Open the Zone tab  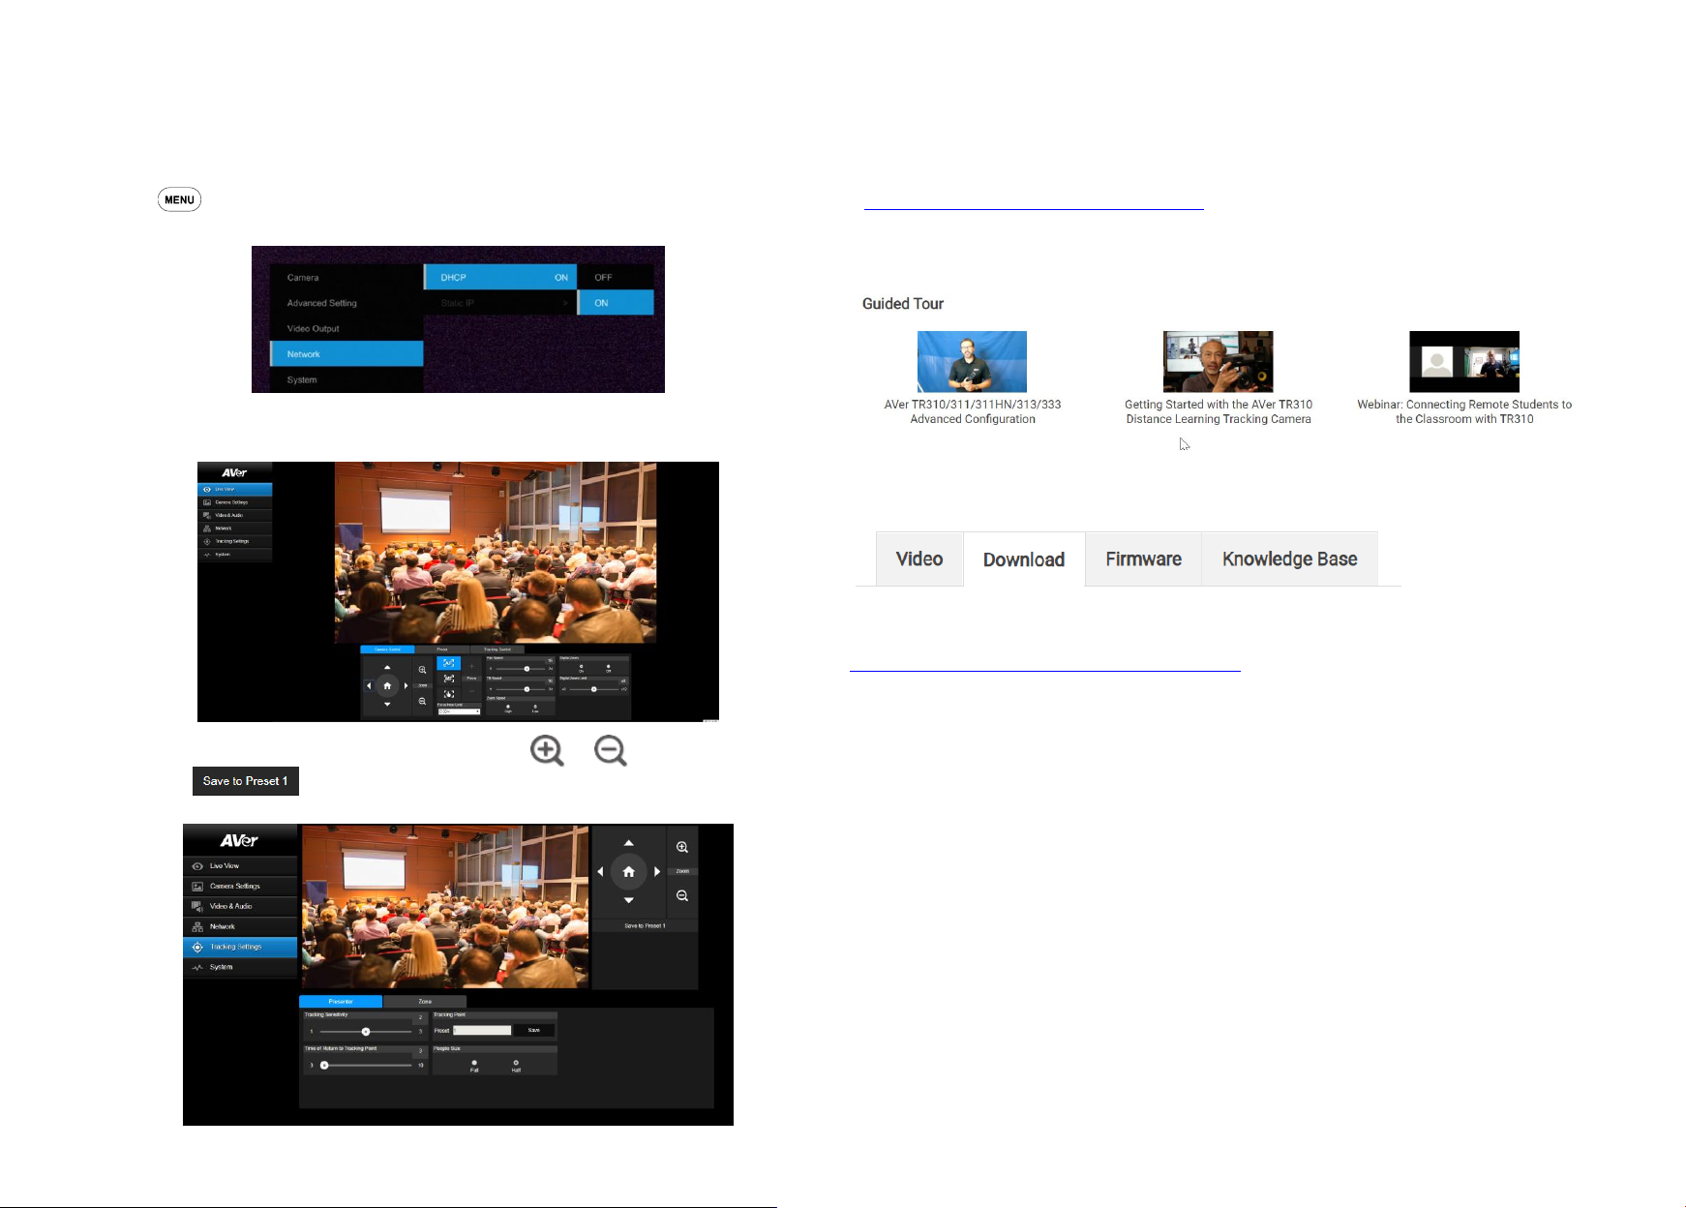pyautogui.click(x=425, y=1002)
